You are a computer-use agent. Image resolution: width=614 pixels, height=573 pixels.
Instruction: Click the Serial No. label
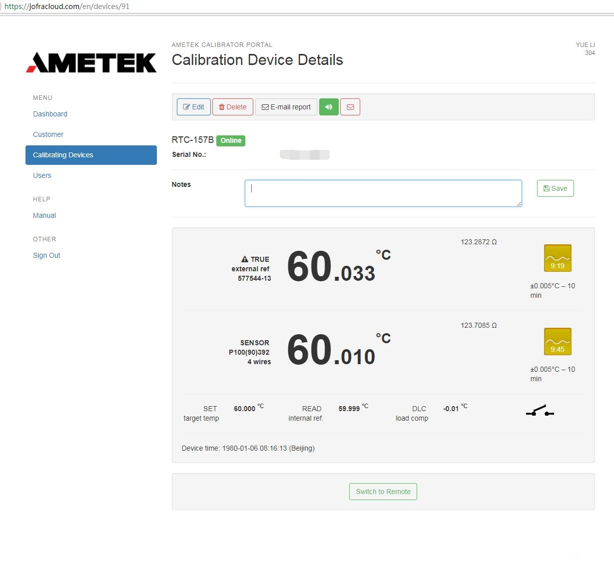189,154
